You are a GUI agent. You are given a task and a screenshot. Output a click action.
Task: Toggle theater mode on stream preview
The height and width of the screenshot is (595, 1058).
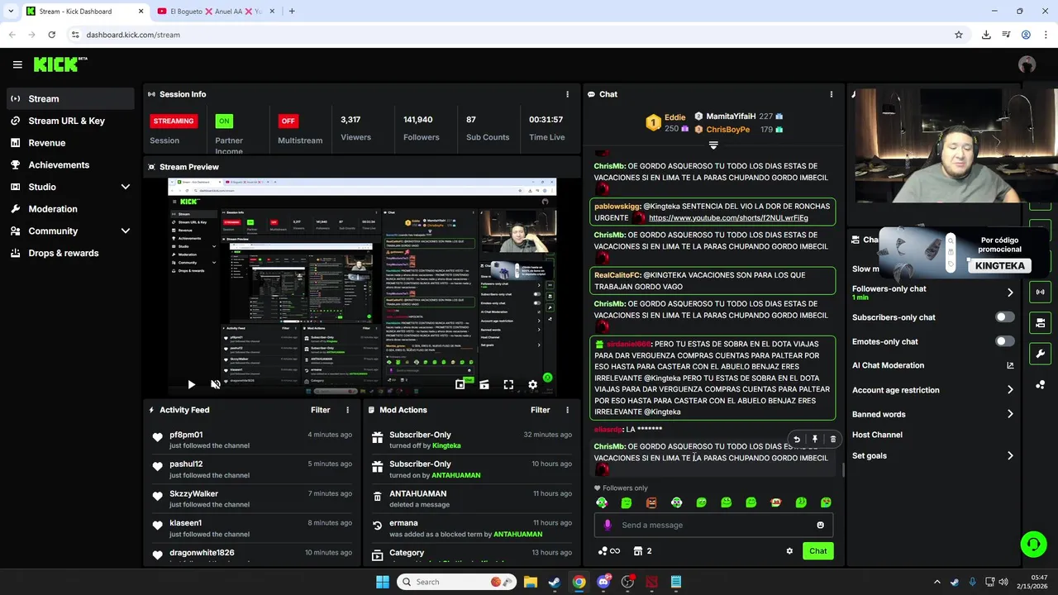coord(484,384)
